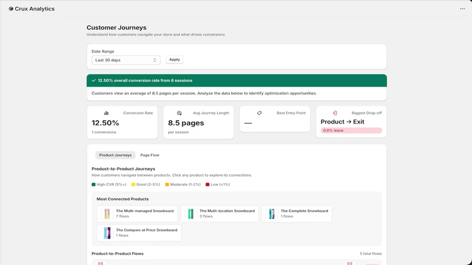Click the Crux Analytics logo icon
This screenshot has width=472, height=265.
pyautogui.click(x=11, y=9)
